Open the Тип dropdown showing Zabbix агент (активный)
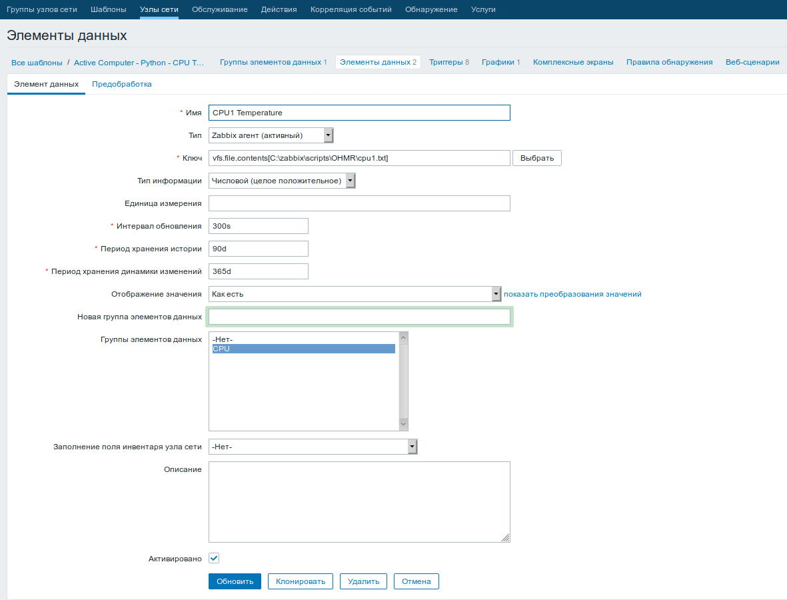This screenshot has height=600, width=787. (x=271, y=135)
